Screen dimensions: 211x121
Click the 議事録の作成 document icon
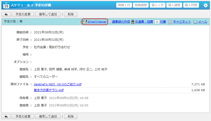click(x=110, y=22)
